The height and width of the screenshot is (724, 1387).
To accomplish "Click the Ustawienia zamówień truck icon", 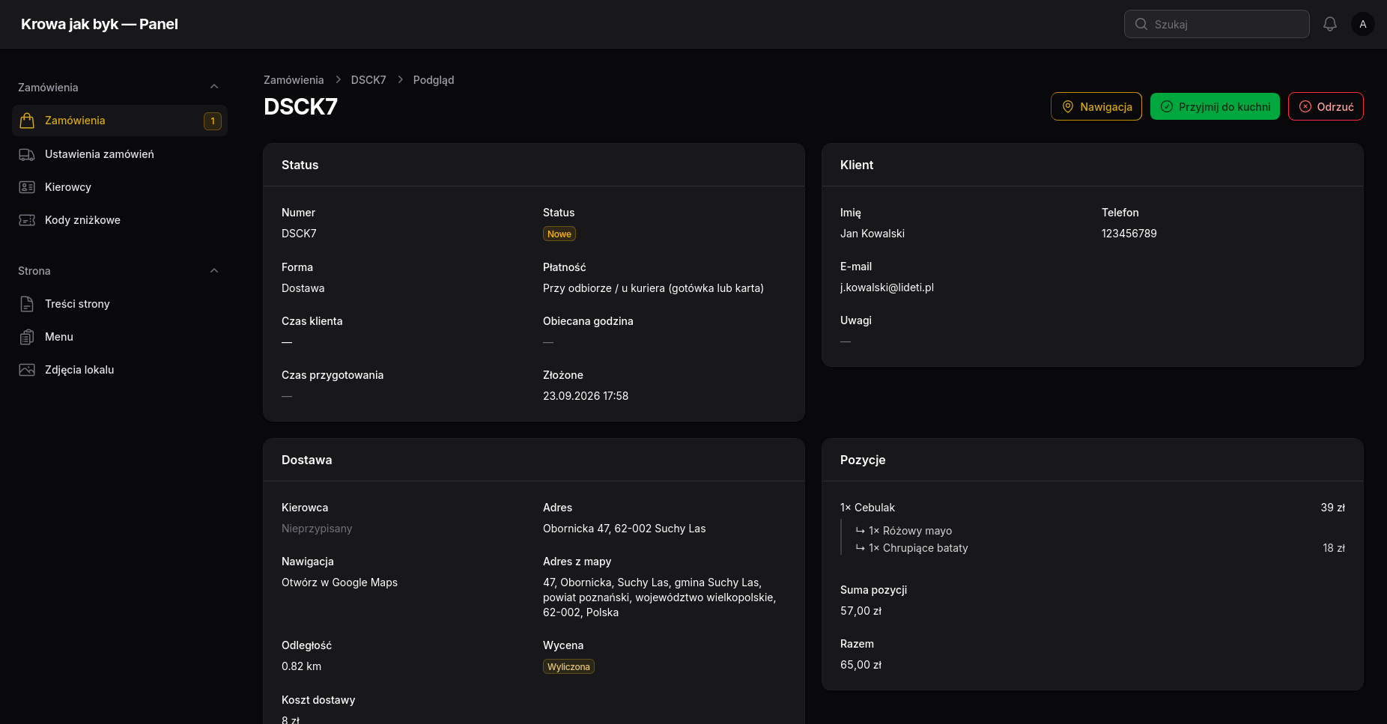I will [x=27, y=154].
